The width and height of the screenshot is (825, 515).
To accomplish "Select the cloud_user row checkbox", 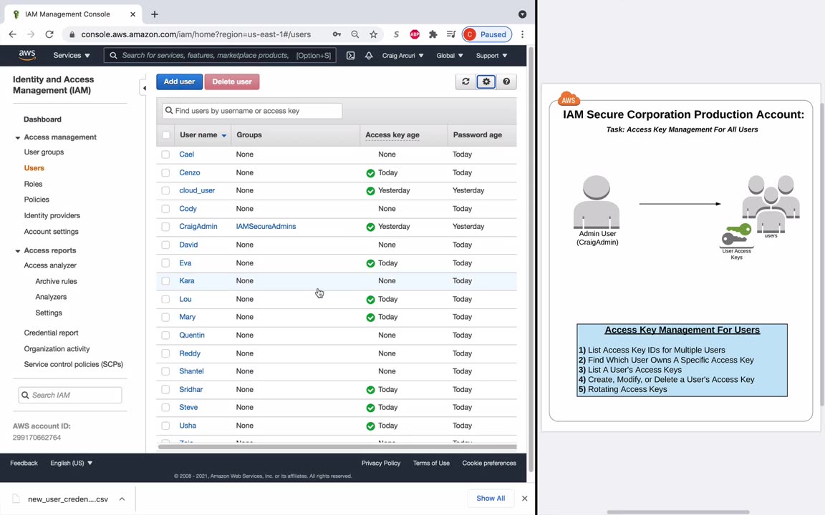I will coord(165,190).
